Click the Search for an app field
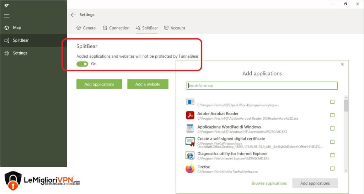 [262, 85]
